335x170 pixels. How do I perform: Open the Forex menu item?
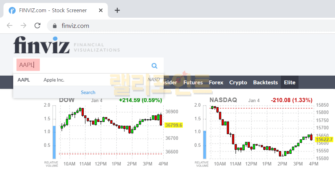216,83
